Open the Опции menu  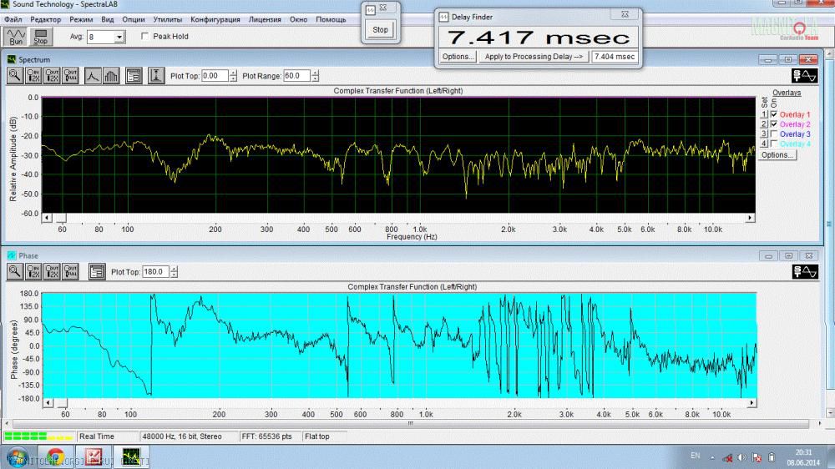pyautogui.click(x=133, y=19)
